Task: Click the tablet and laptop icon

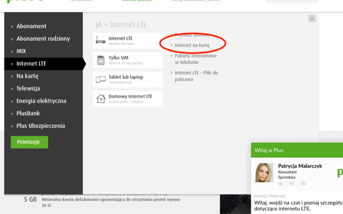Action: click(101, 79)
